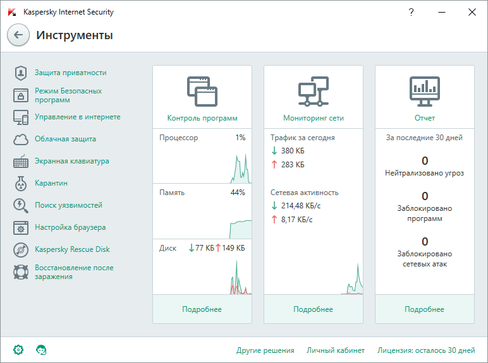Click the 380 КБ download traffic value
488x363 pixels.
[293, 151]
